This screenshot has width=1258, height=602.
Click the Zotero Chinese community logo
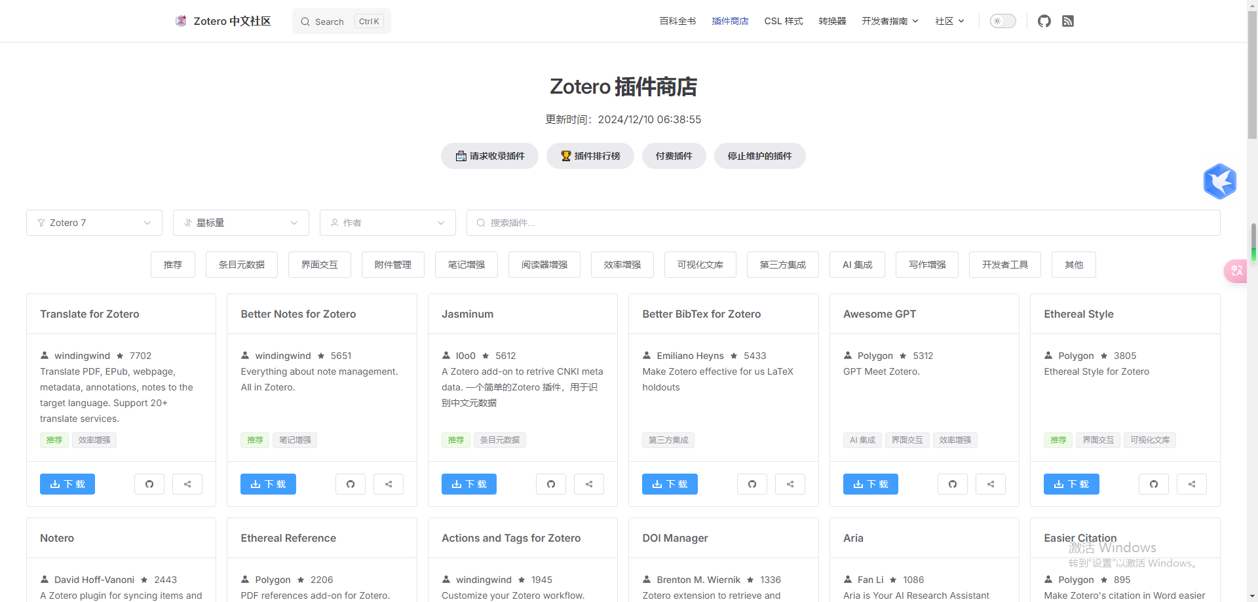181,21
